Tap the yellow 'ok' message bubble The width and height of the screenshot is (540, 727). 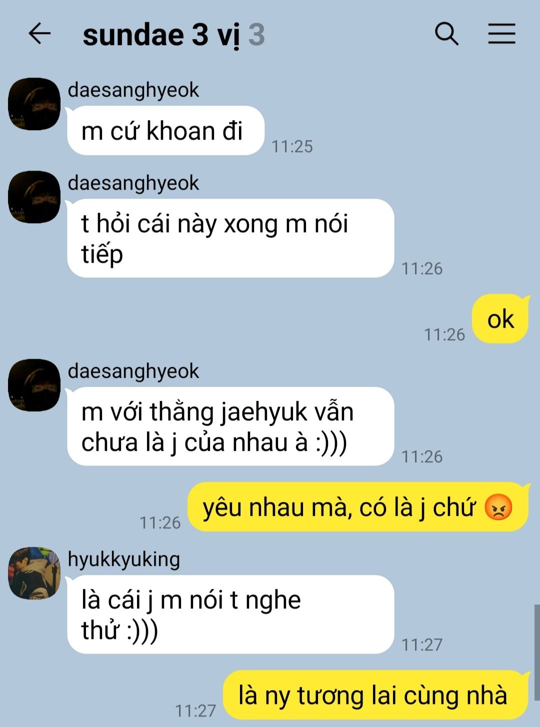500,319
